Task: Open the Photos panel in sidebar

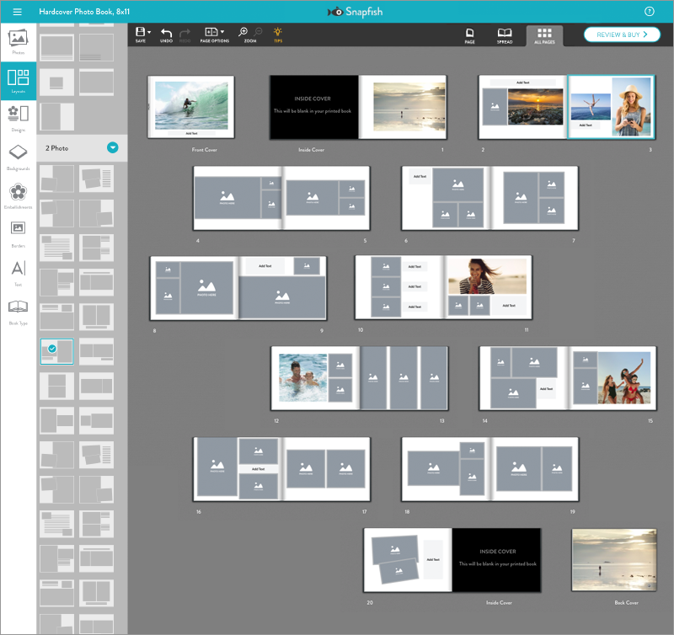Action: 18,41
